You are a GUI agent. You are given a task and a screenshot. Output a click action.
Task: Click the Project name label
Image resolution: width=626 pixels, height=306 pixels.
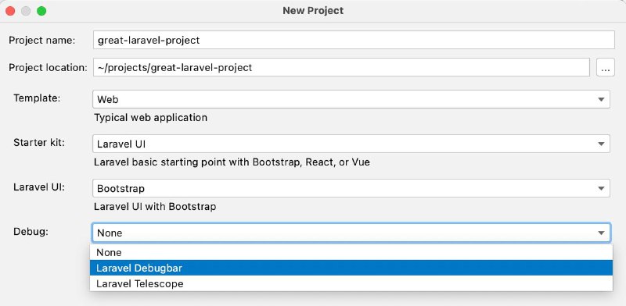[42, 41]
